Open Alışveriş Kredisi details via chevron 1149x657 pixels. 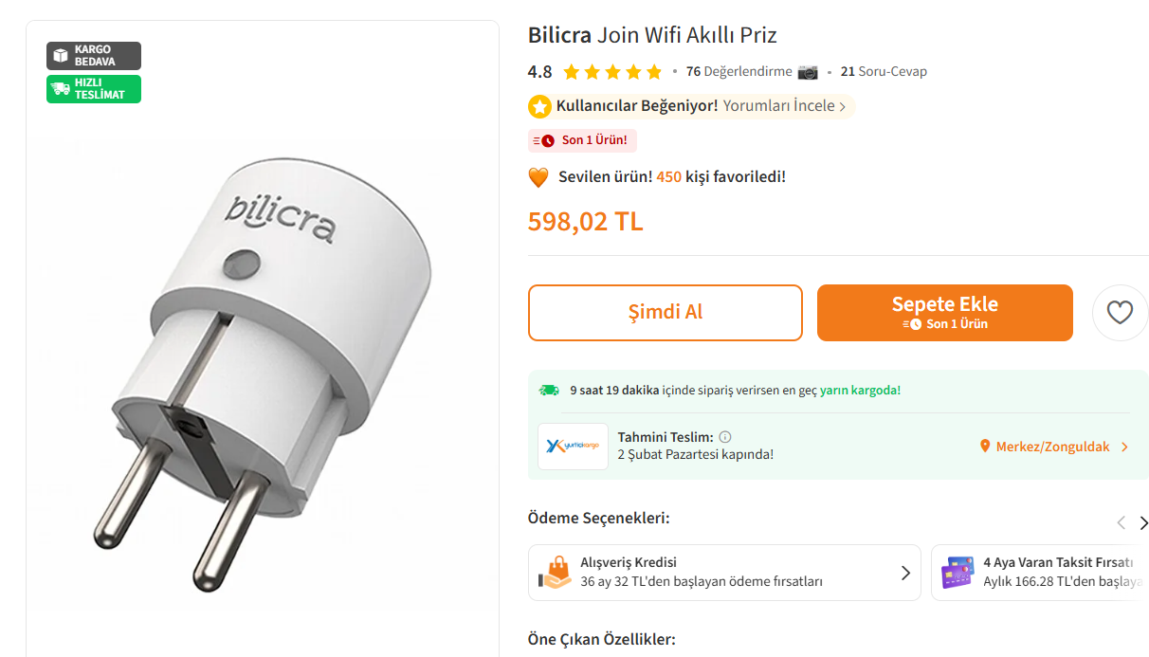point(904,573)
